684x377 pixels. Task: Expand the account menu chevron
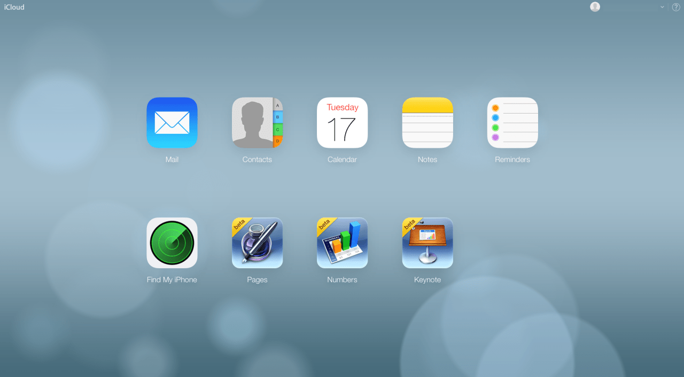pyautogui.click(x=662, y=7)
